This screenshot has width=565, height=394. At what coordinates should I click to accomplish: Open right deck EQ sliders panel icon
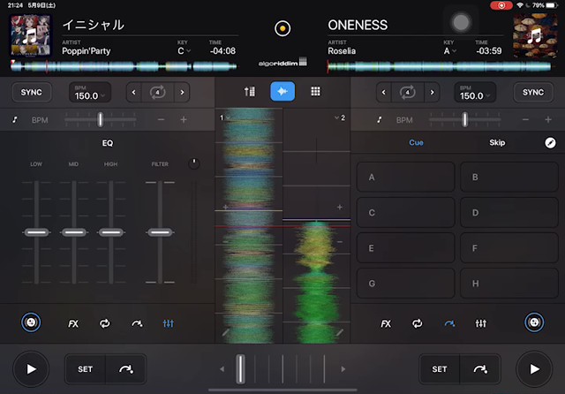click(480, 323)
